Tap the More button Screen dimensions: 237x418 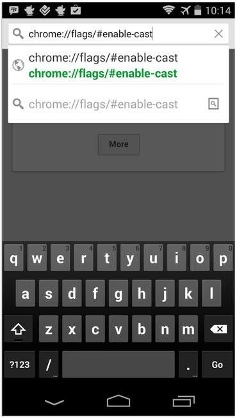[x=118, y=144]
